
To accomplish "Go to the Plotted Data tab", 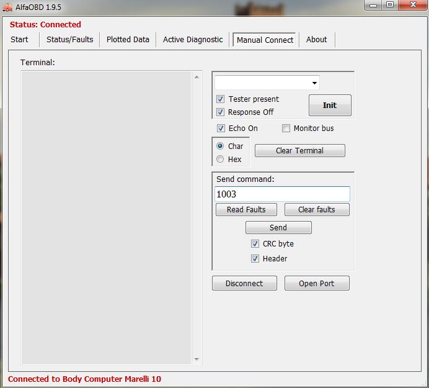I will pyautogui.click(x=128, y=40).
